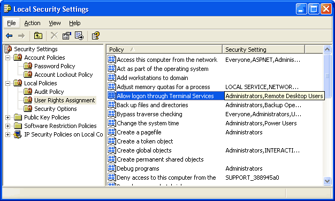This screenshot has width=335, height=201.
Task: Click the Account Lockout Policy folder icon
Action: coord(28,75)
